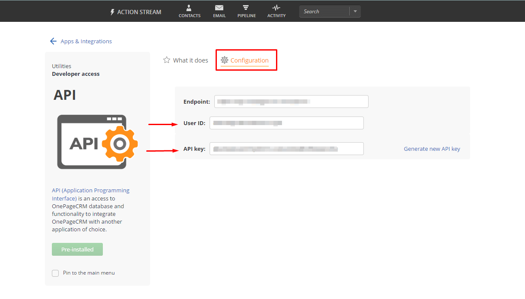Select the Endpoint input field

pyautogui.click(x=291, y=101)
